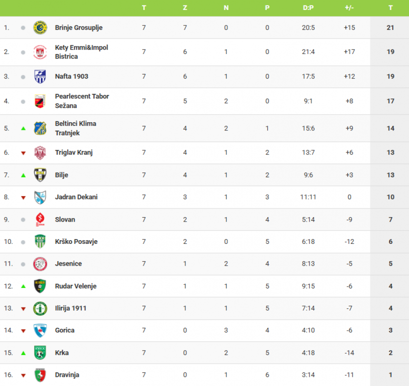Screen dimensions: 409x386
Task: Click Brinje Grosuplje's 21 points cell
Action: 390,28
